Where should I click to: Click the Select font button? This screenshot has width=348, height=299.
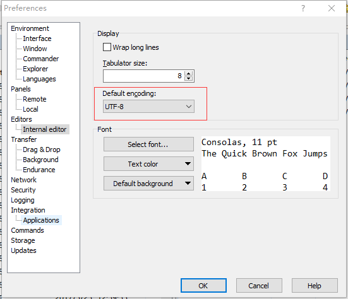point(148,144)
